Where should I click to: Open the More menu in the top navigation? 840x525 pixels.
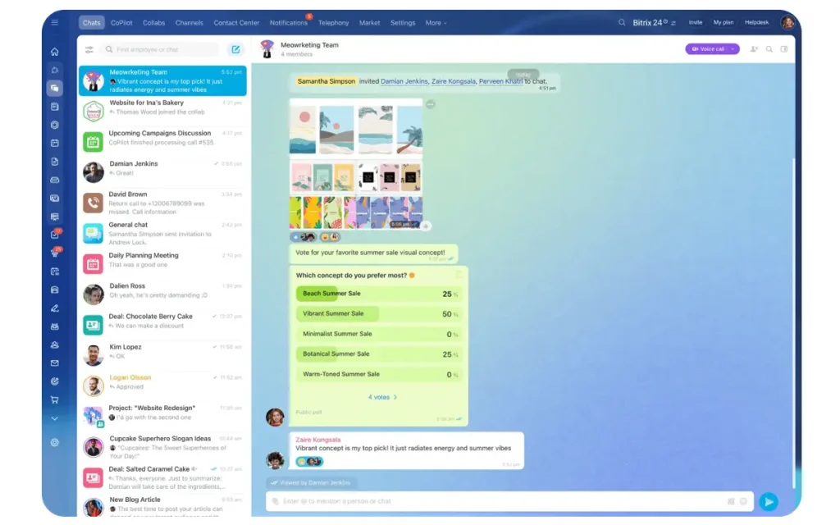[x=436, y=22]
